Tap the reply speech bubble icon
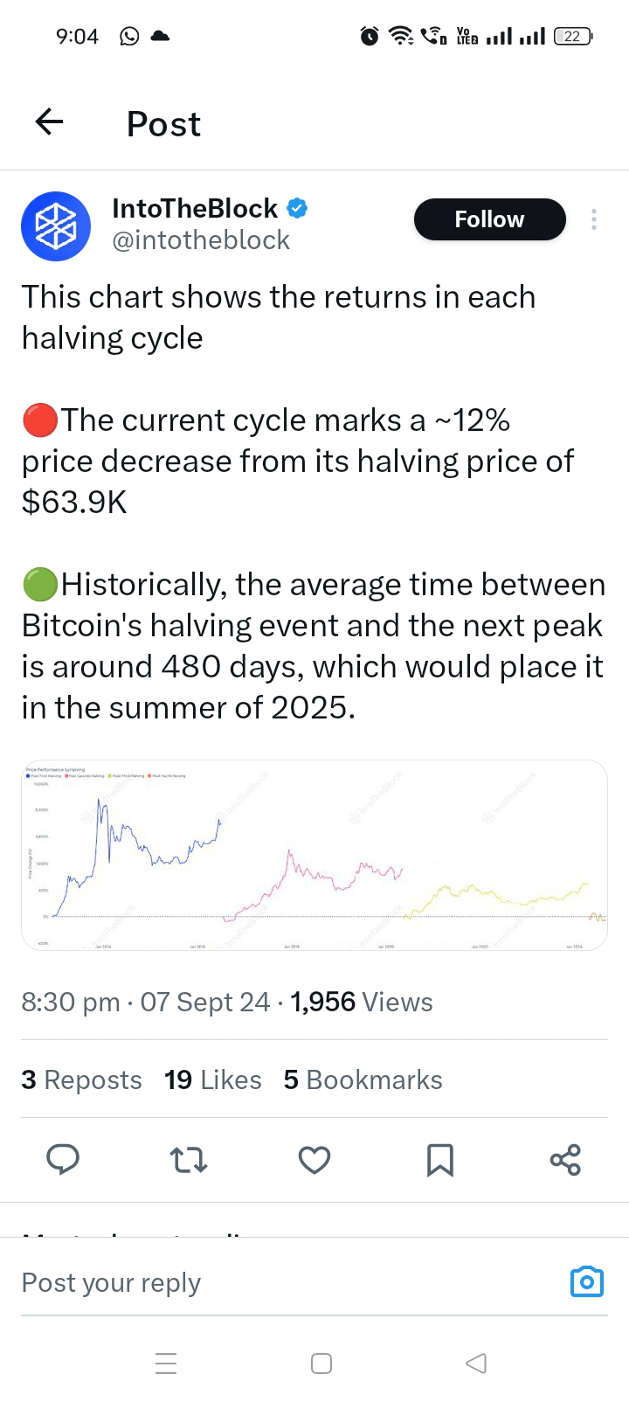The image size is (629, 1402). pos(63,1159)
